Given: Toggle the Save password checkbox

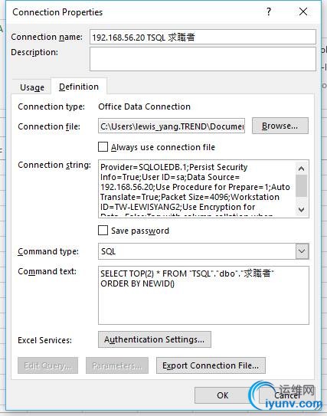Looking at the screenshot, I should [103, 231].
